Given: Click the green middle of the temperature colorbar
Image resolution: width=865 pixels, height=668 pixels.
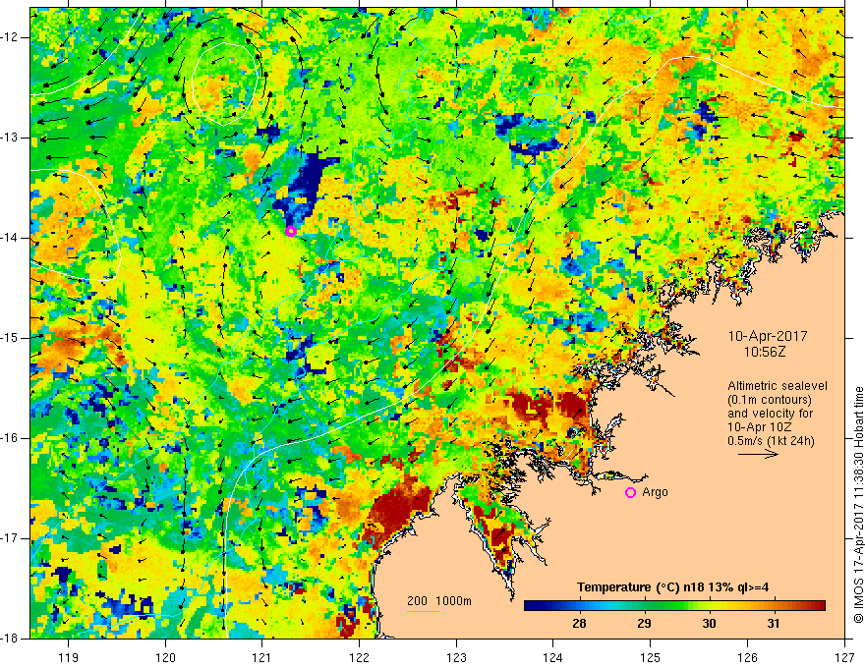Looking at the screenshot, I should click(674, 606).
